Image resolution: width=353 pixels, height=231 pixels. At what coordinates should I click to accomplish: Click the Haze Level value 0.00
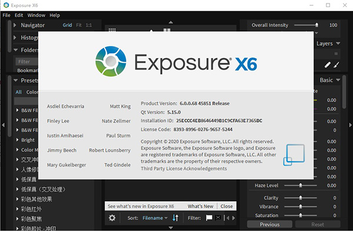[332, 185]
